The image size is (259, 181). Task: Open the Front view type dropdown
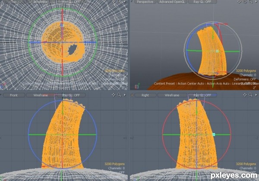tap(14, 95)
